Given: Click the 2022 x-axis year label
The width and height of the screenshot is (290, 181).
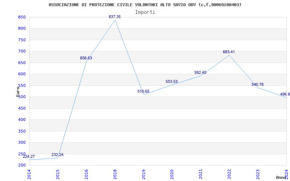Looking at the screenshot, I should pyautogui.click(x=229, y=174).
